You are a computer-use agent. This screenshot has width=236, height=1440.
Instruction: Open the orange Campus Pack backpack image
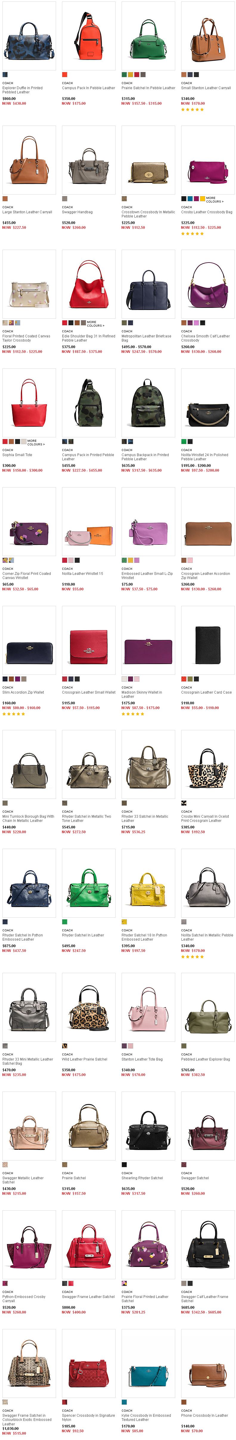pos(89,36)
